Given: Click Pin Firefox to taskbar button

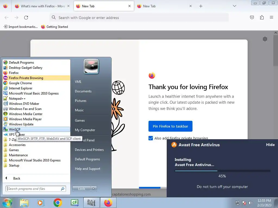Looking at the screenshot, I should [x=170, y=126].
